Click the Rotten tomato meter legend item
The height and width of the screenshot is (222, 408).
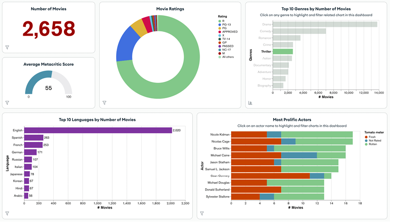pos(371,144)
